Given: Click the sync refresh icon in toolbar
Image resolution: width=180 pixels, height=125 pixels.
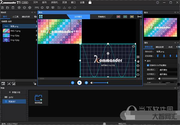Looking at the screenshot, I should click(x=75, y=8).
